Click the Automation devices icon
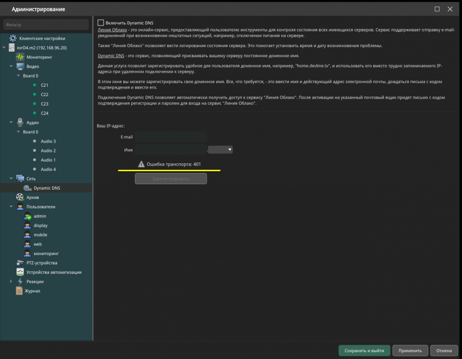Screen dimensions: 462x359 [20, 272]
